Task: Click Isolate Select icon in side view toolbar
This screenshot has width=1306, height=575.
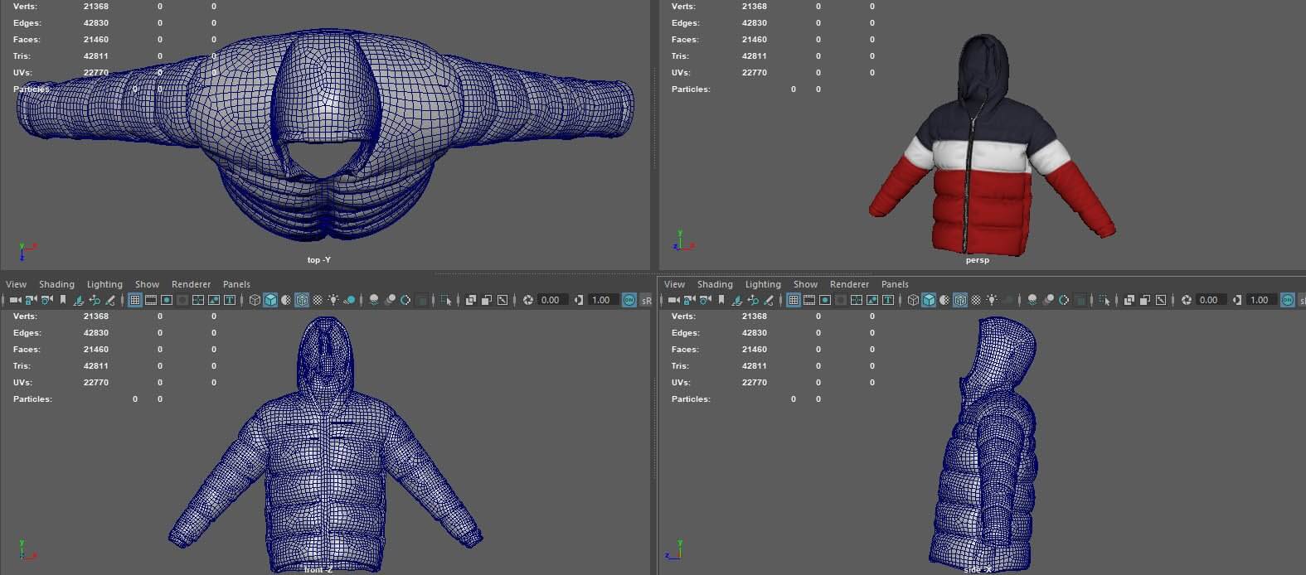Action: (1105, 300)
